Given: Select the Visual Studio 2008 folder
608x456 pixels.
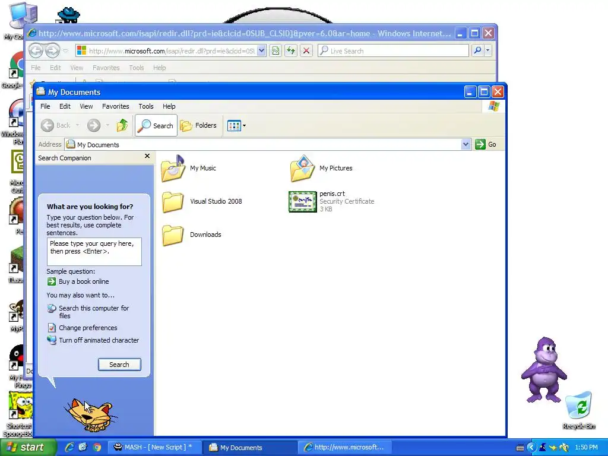Looking at the screenshot, I should [202, 202].
